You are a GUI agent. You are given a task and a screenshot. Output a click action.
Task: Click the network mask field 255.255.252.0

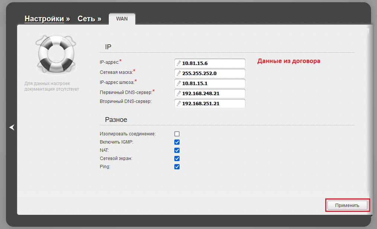pyautogui.click(x=212, y=73)
